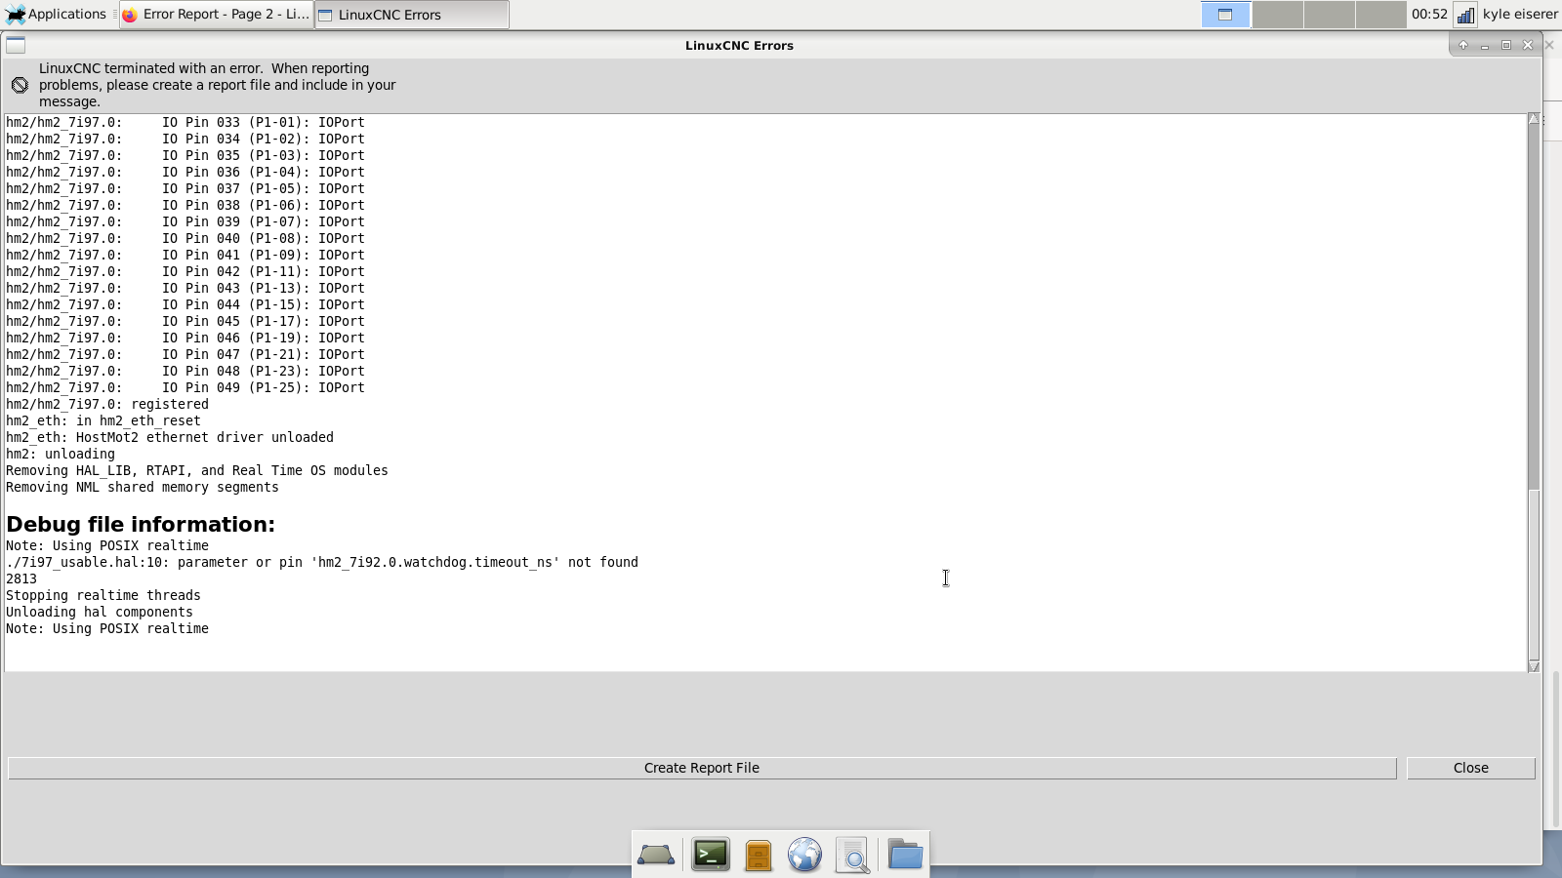Launch the web browser from the dock
Screen dimensions: 1562x878
point(805,855)
